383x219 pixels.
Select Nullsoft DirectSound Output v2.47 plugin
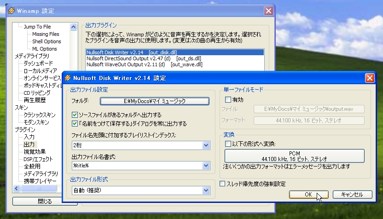coord(144,58)
